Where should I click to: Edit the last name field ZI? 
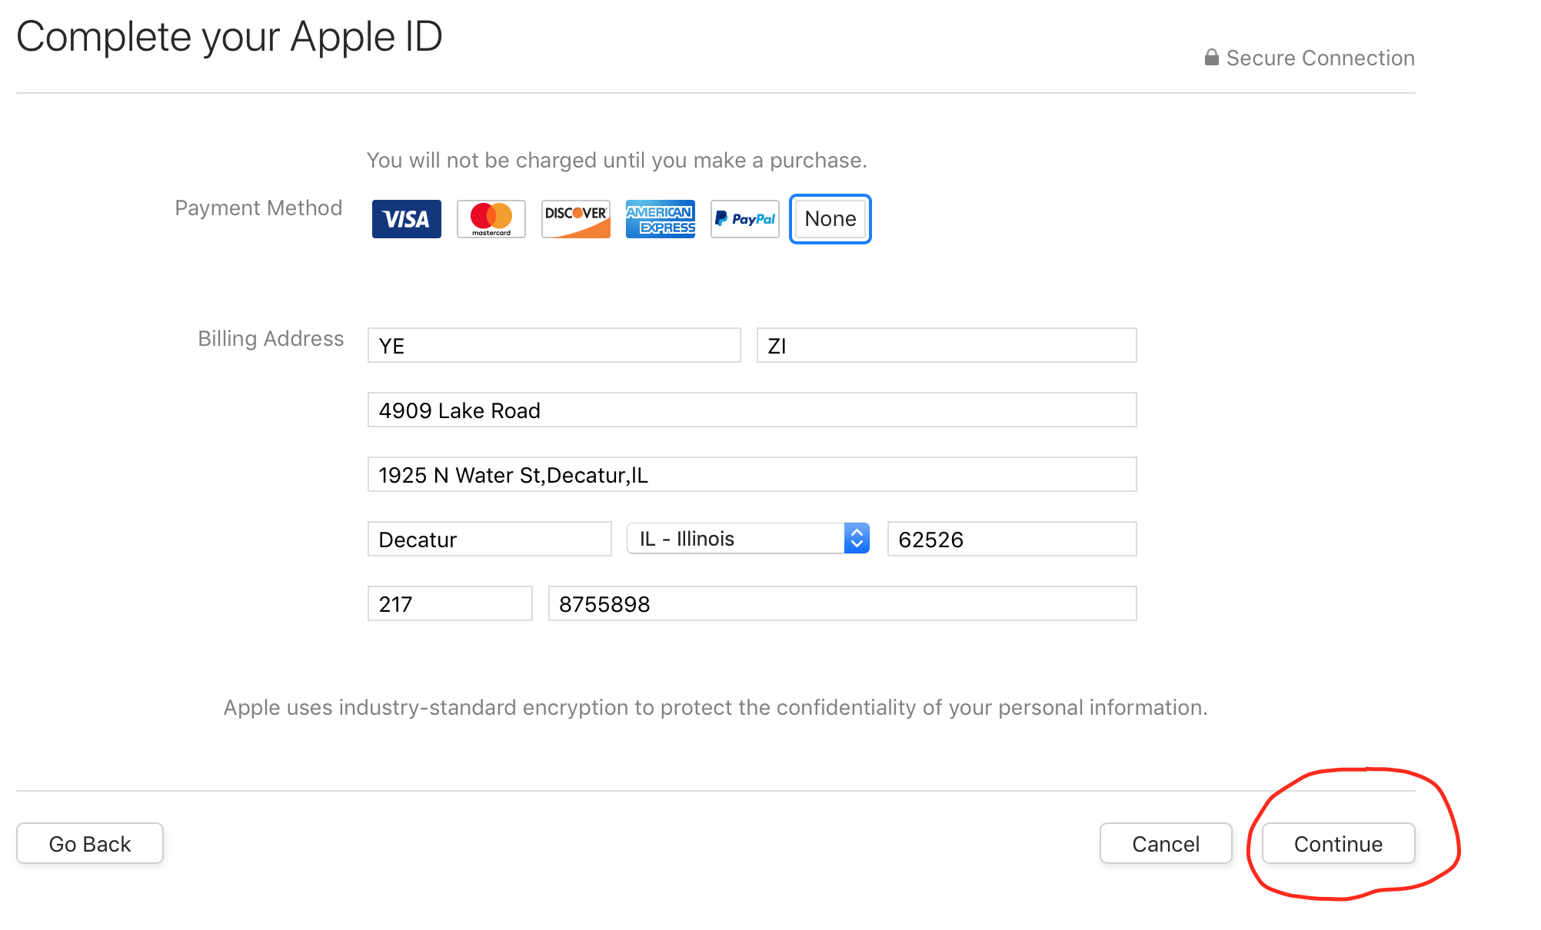(x=947, y=345)
